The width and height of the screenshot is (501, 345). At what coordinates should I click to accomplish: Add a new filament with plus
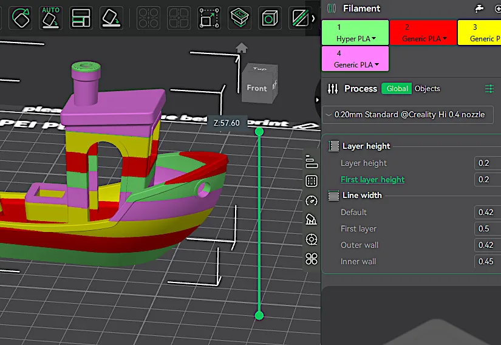point(497,9)
